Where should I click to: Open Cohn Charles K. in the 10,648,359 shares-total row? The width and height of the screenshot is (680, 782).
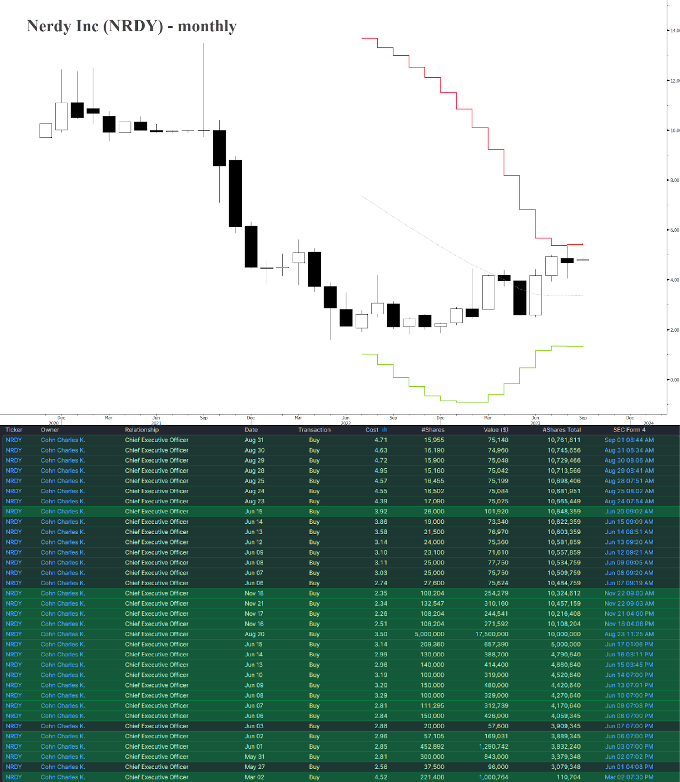pyautogui.click(x=63, y=512)
